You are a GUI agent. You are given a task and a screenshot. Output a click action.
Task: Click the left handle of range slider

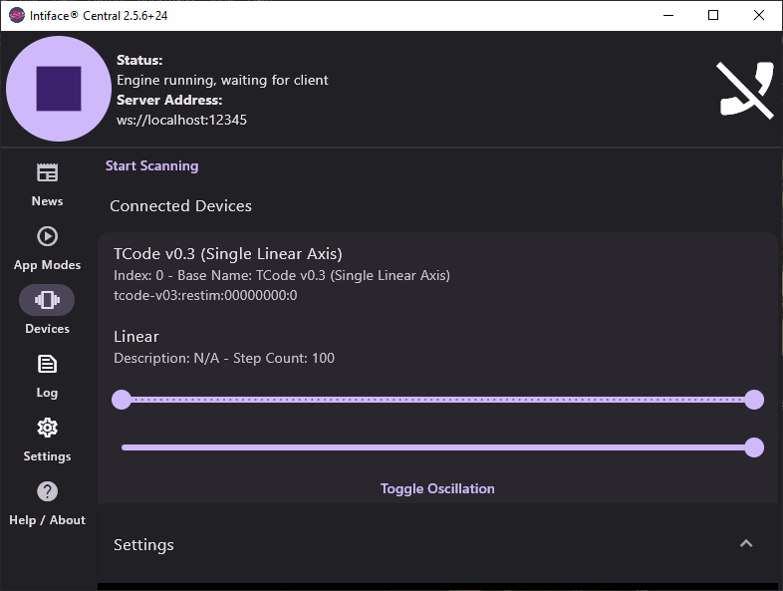[x=122, y=400]
